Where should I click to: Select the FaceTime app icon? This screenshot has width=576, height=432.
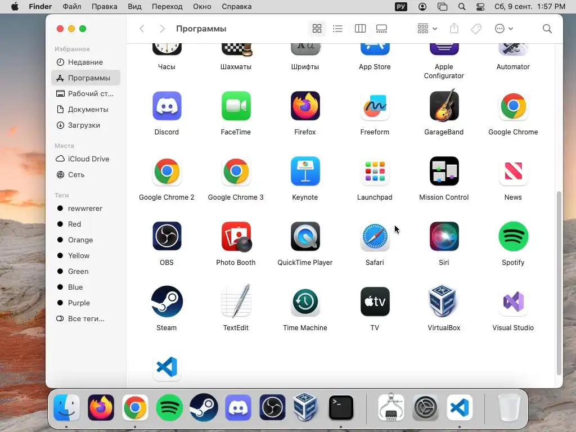click(x=236, y=106)
